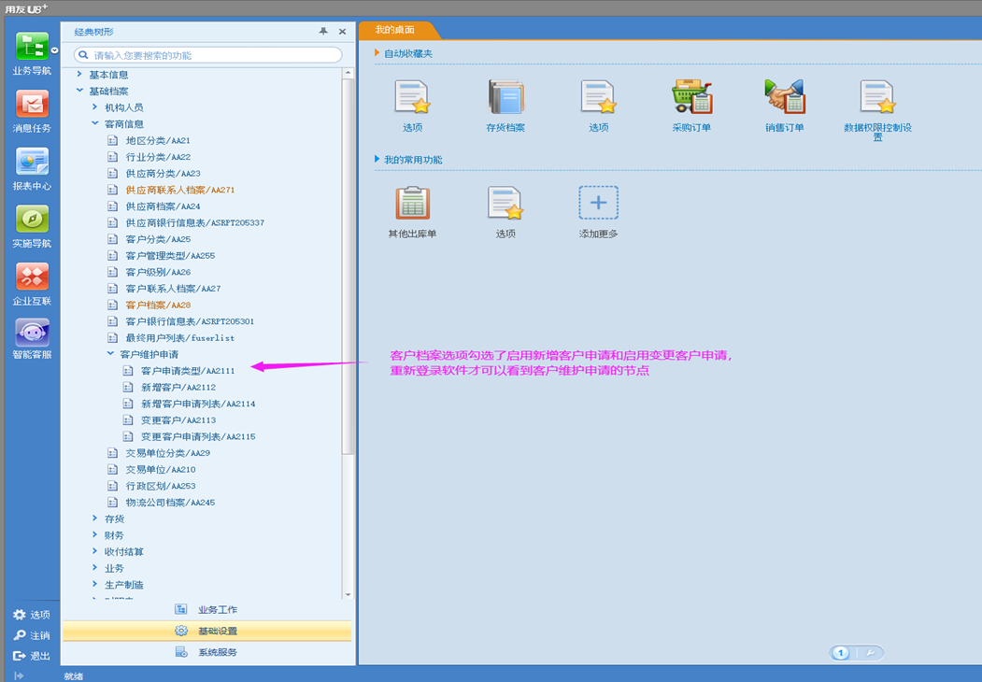This screenshot has width=982, height=682.
Task: Open 销售订单 handshake icon
Action: coord(784,97)
